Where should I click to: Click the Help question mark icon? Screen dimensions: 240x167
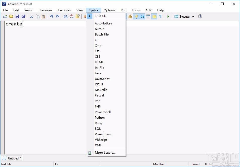pos(200,16)
